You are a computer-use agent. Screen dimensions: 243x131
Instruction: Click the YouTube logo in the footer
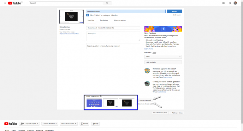tap(10, 123)
